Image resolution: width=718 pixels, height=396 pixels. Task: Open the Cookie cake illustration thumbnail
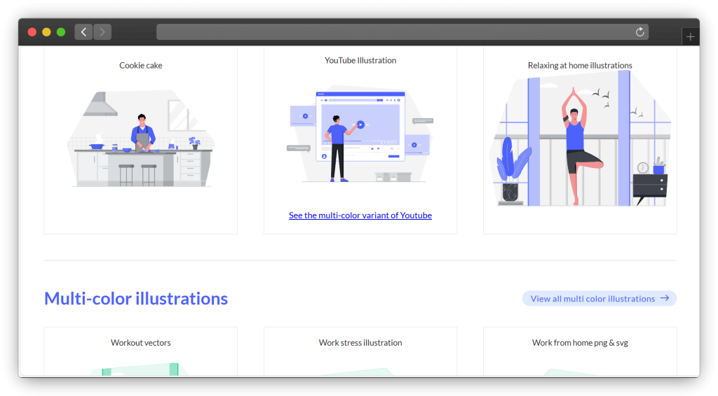pos(141,140)
